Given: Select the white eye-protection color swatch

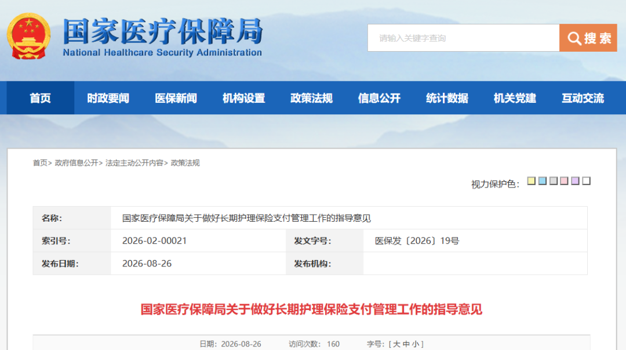Looking at the screenshot, I should point(587,181).
